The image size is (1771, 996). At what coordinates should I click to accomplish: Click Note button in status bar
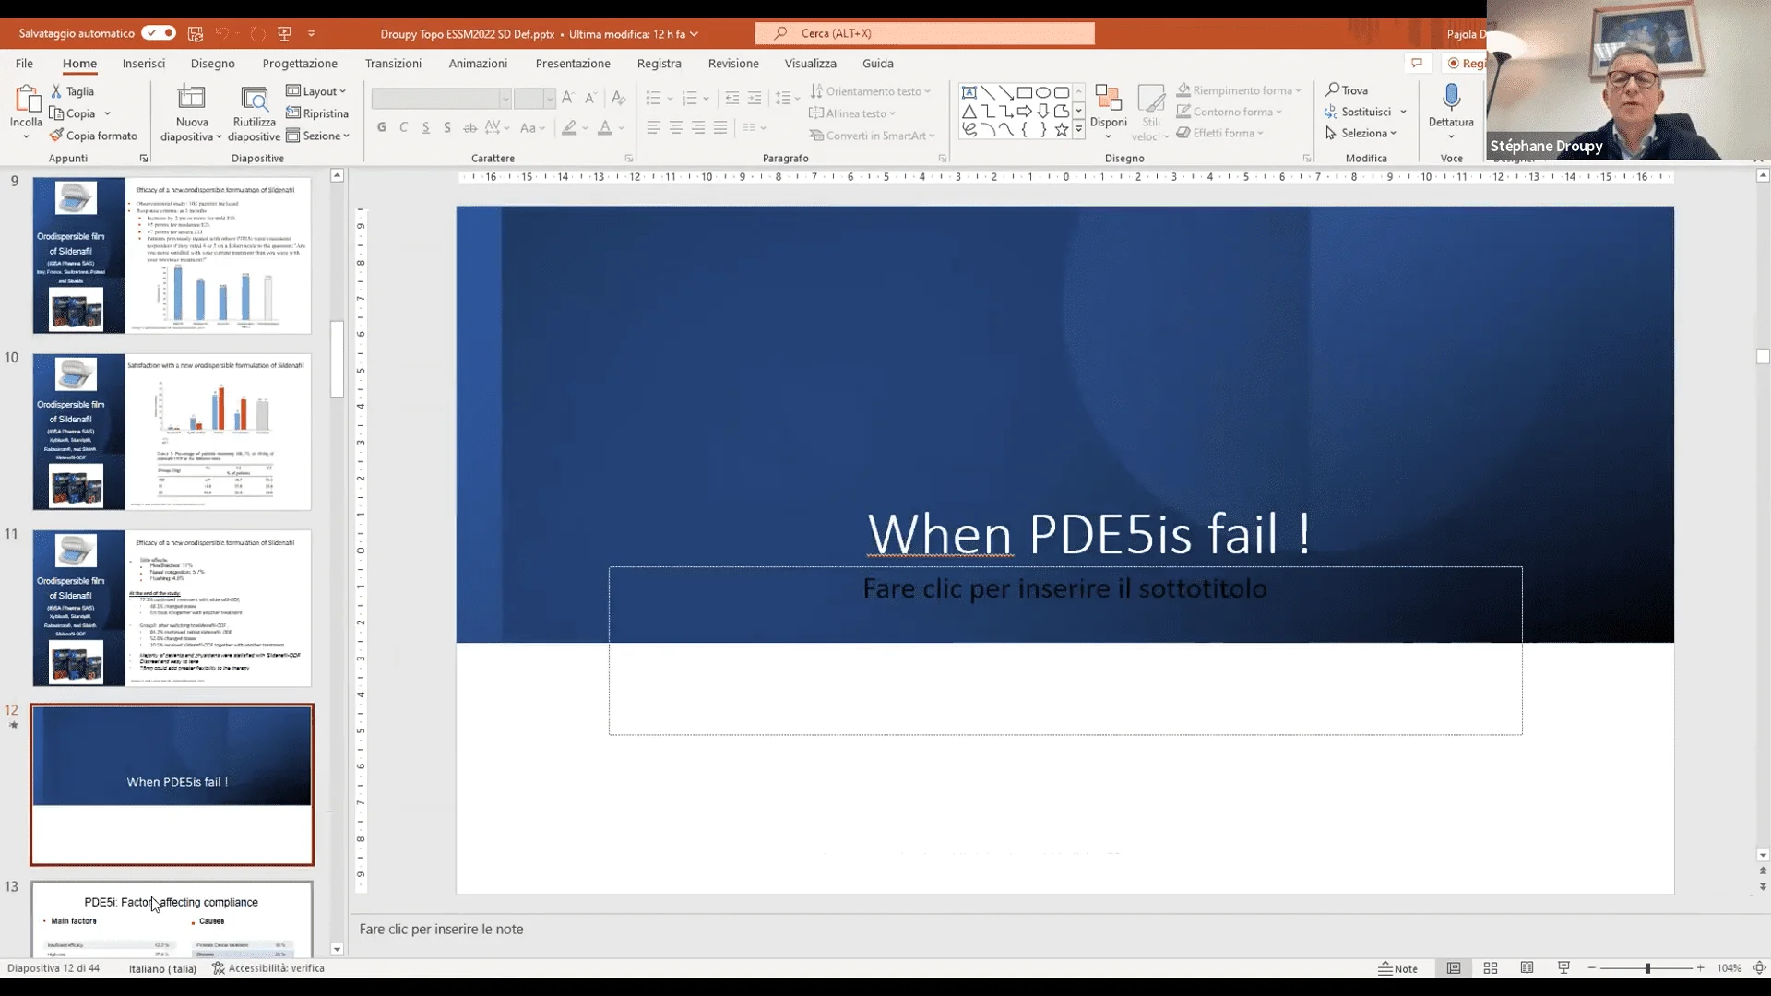point(1397,968)
